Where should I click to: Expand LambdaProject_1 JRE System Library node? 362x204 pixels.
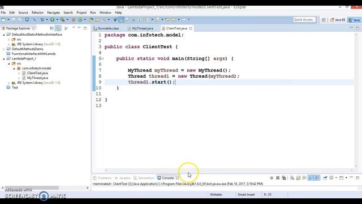9,83
